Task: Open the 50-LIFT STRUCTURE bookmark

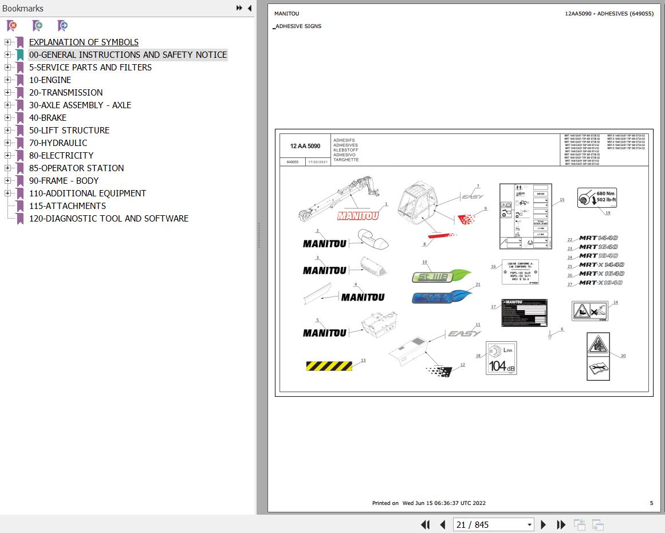Action: (69, 130)
